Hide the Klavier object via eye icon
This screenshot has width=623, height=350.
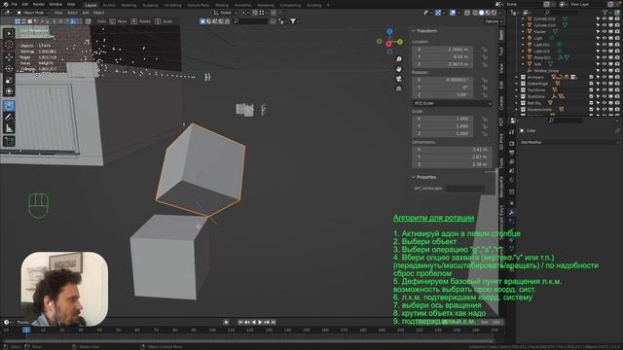[605, 32]
